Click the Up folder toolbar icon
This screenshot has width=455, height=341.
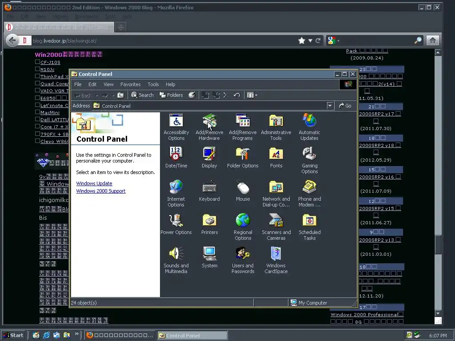point(120,95)
